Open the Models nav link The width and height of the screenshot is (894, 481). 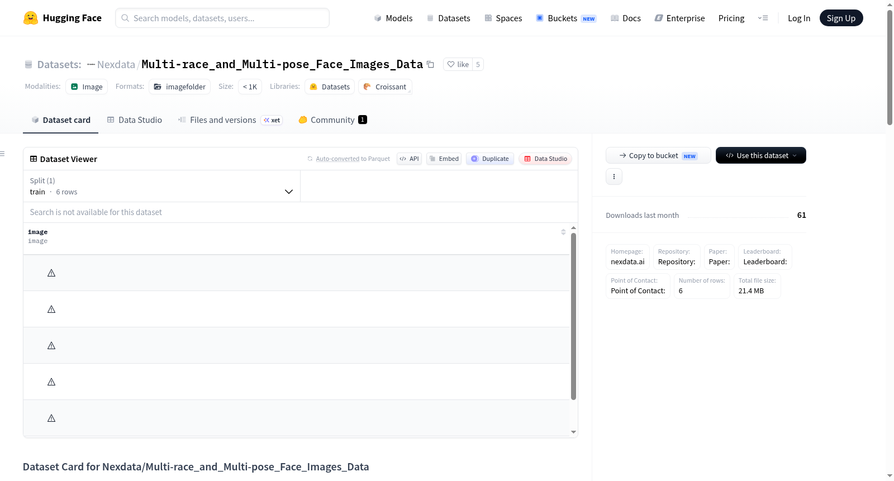click(x=393, y=18)
